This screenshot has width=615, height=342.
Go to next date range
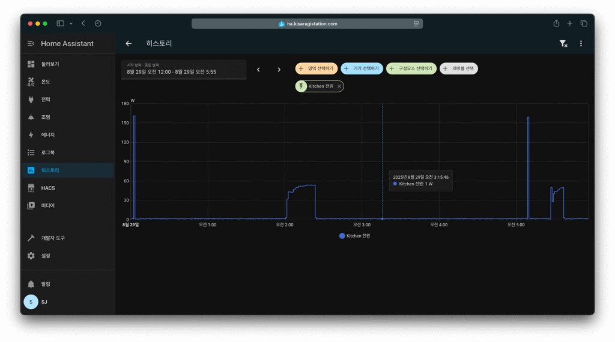tap(279, 70)
